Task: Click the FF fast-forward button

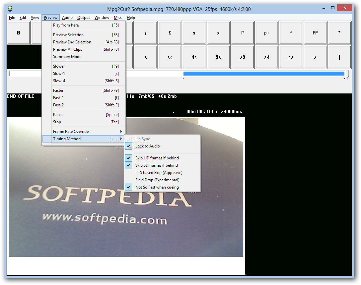Action: (315, 33)
